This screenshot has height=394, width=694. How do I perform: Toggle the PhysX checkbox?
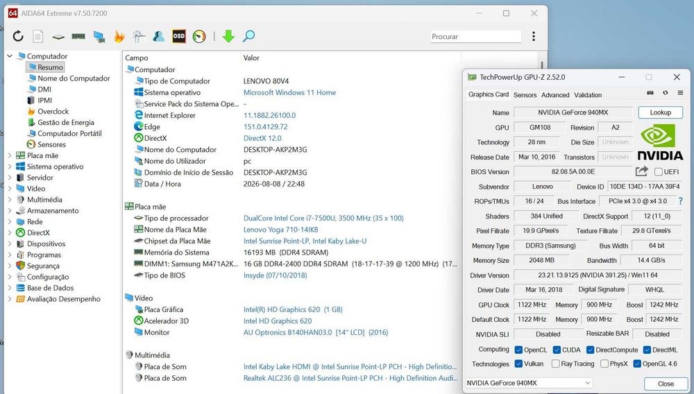[x=604, y=363]
